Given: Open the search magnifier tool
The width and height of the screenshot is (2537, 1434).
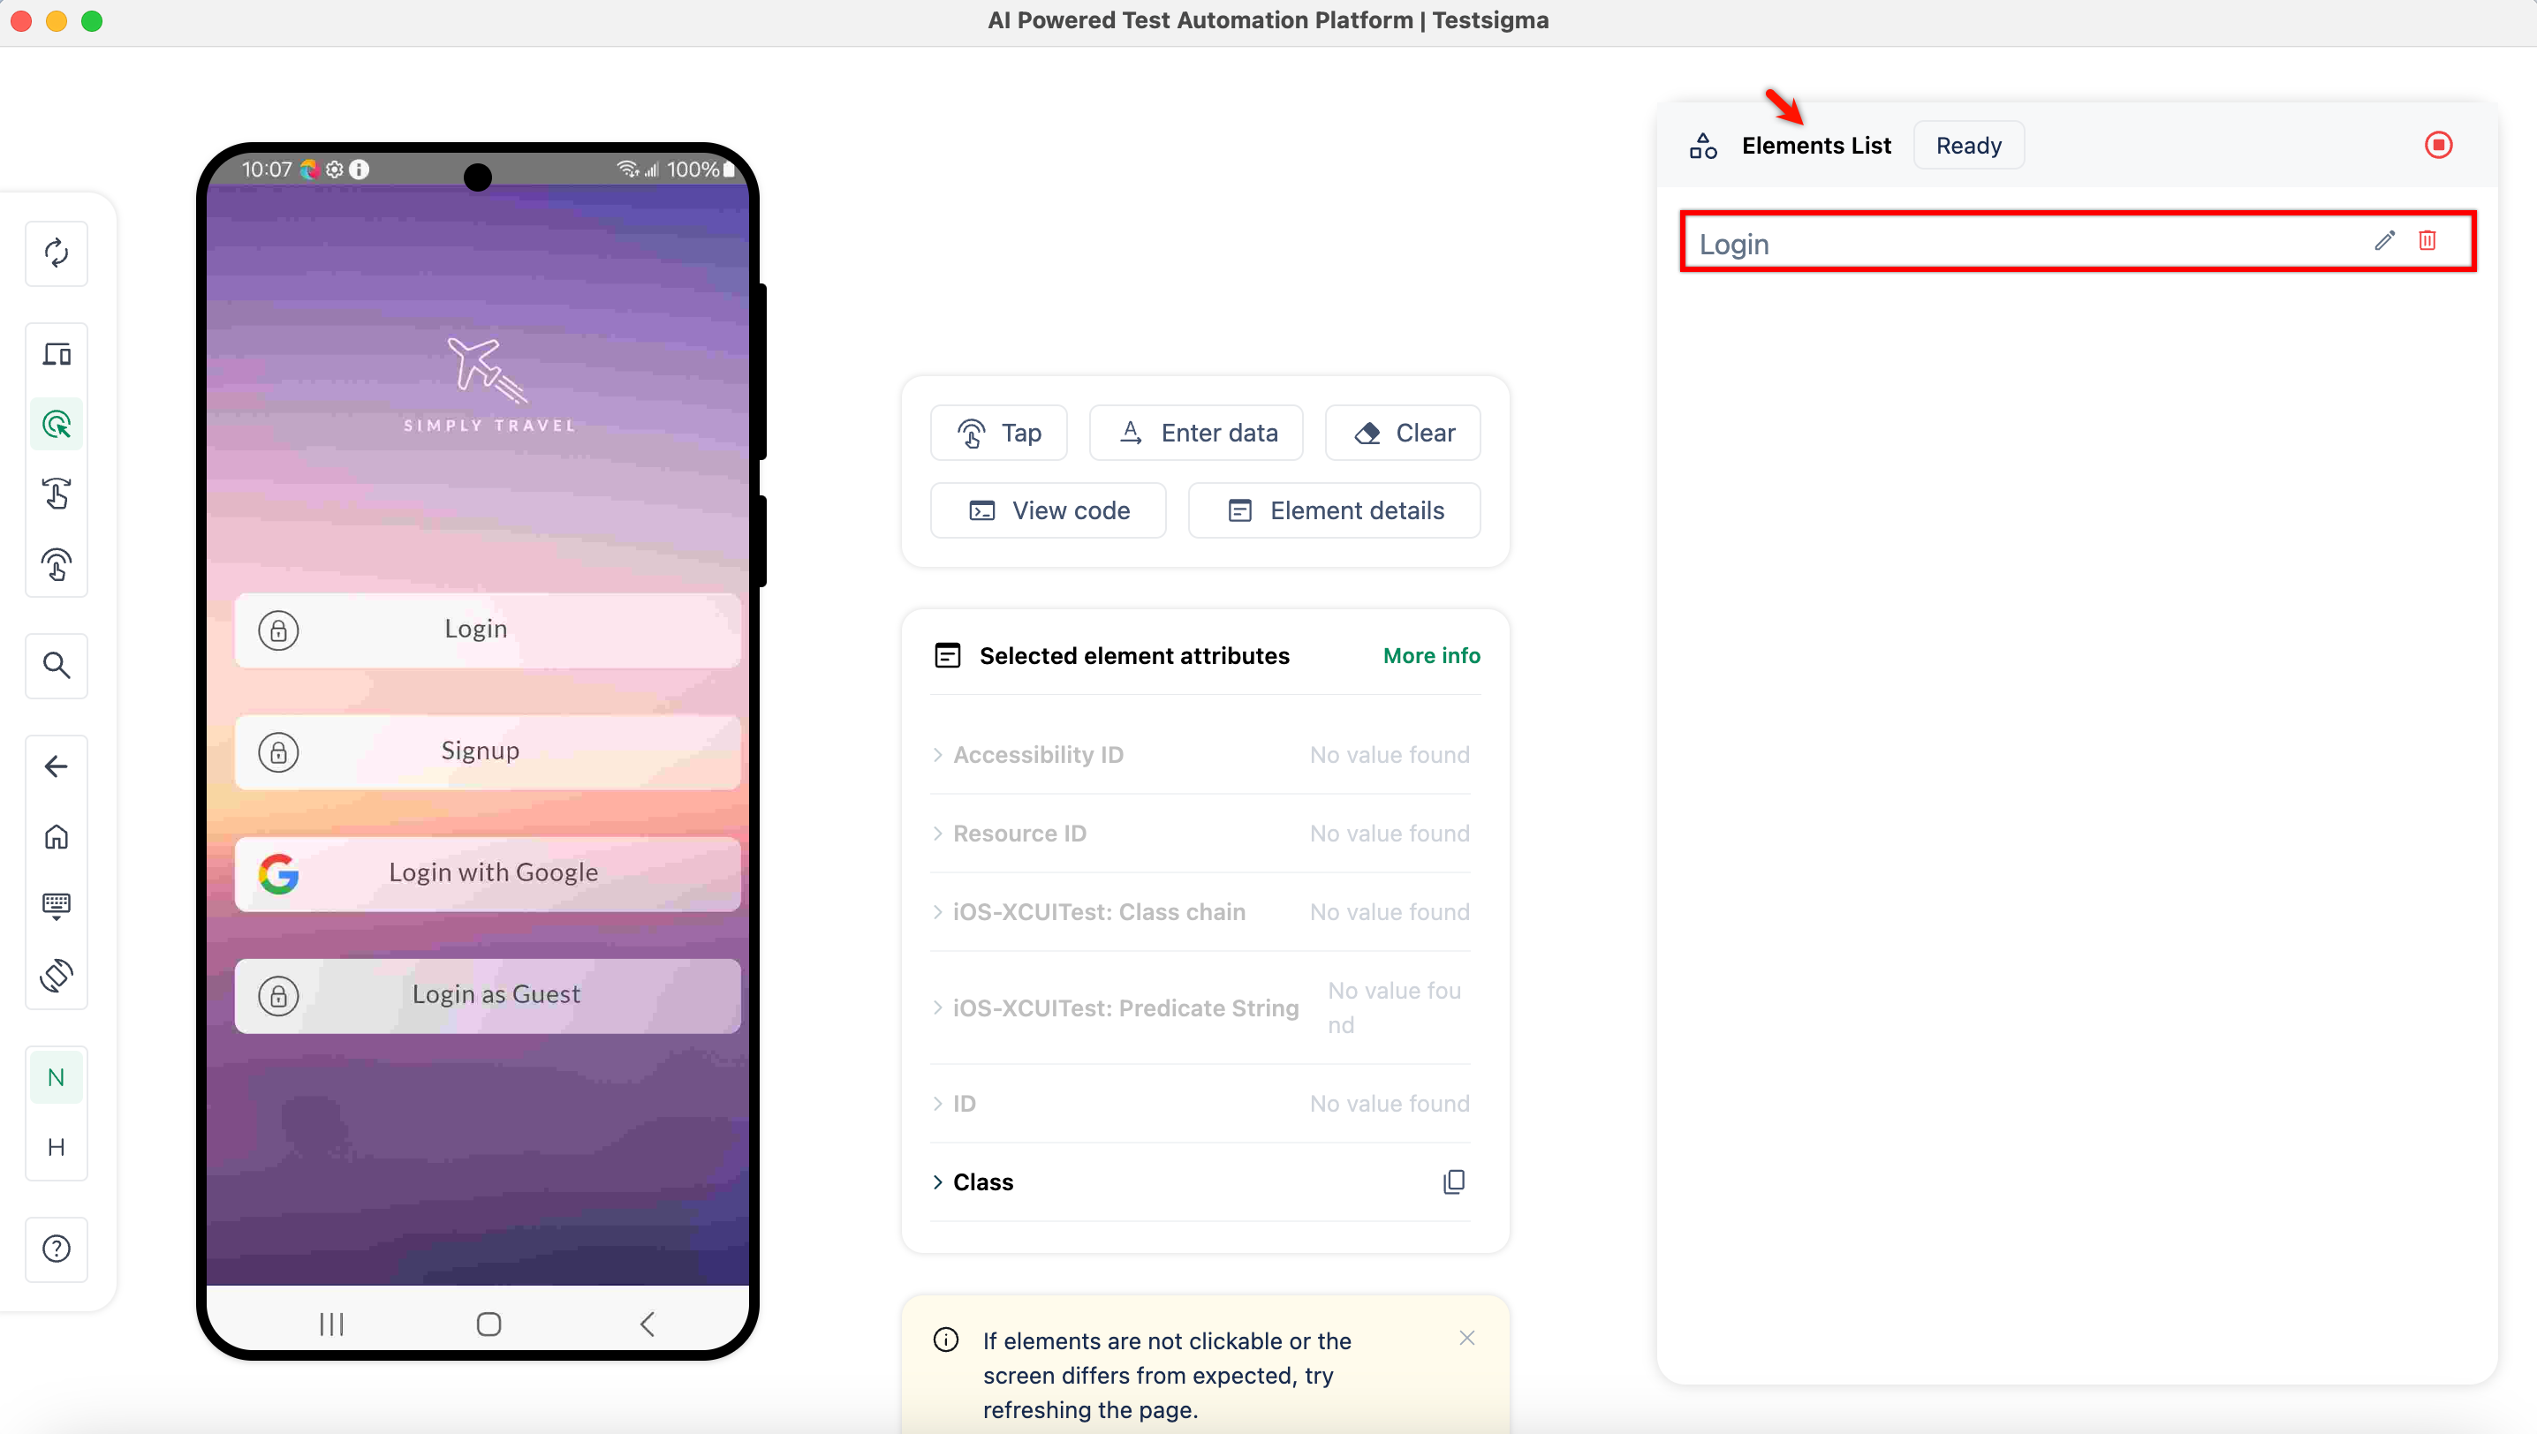Looking at the screenshot, I should (57, 666).
